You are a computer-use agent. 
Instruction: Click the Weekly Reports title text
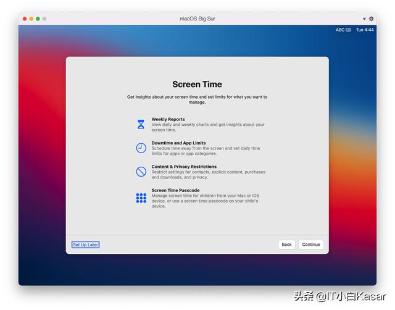coord(168,119)
